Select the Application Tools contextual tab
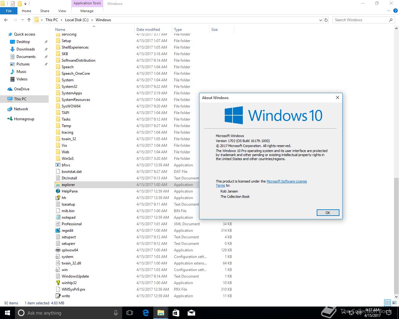 click(87, 3)
